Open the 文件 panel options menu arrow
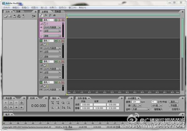 35,12
